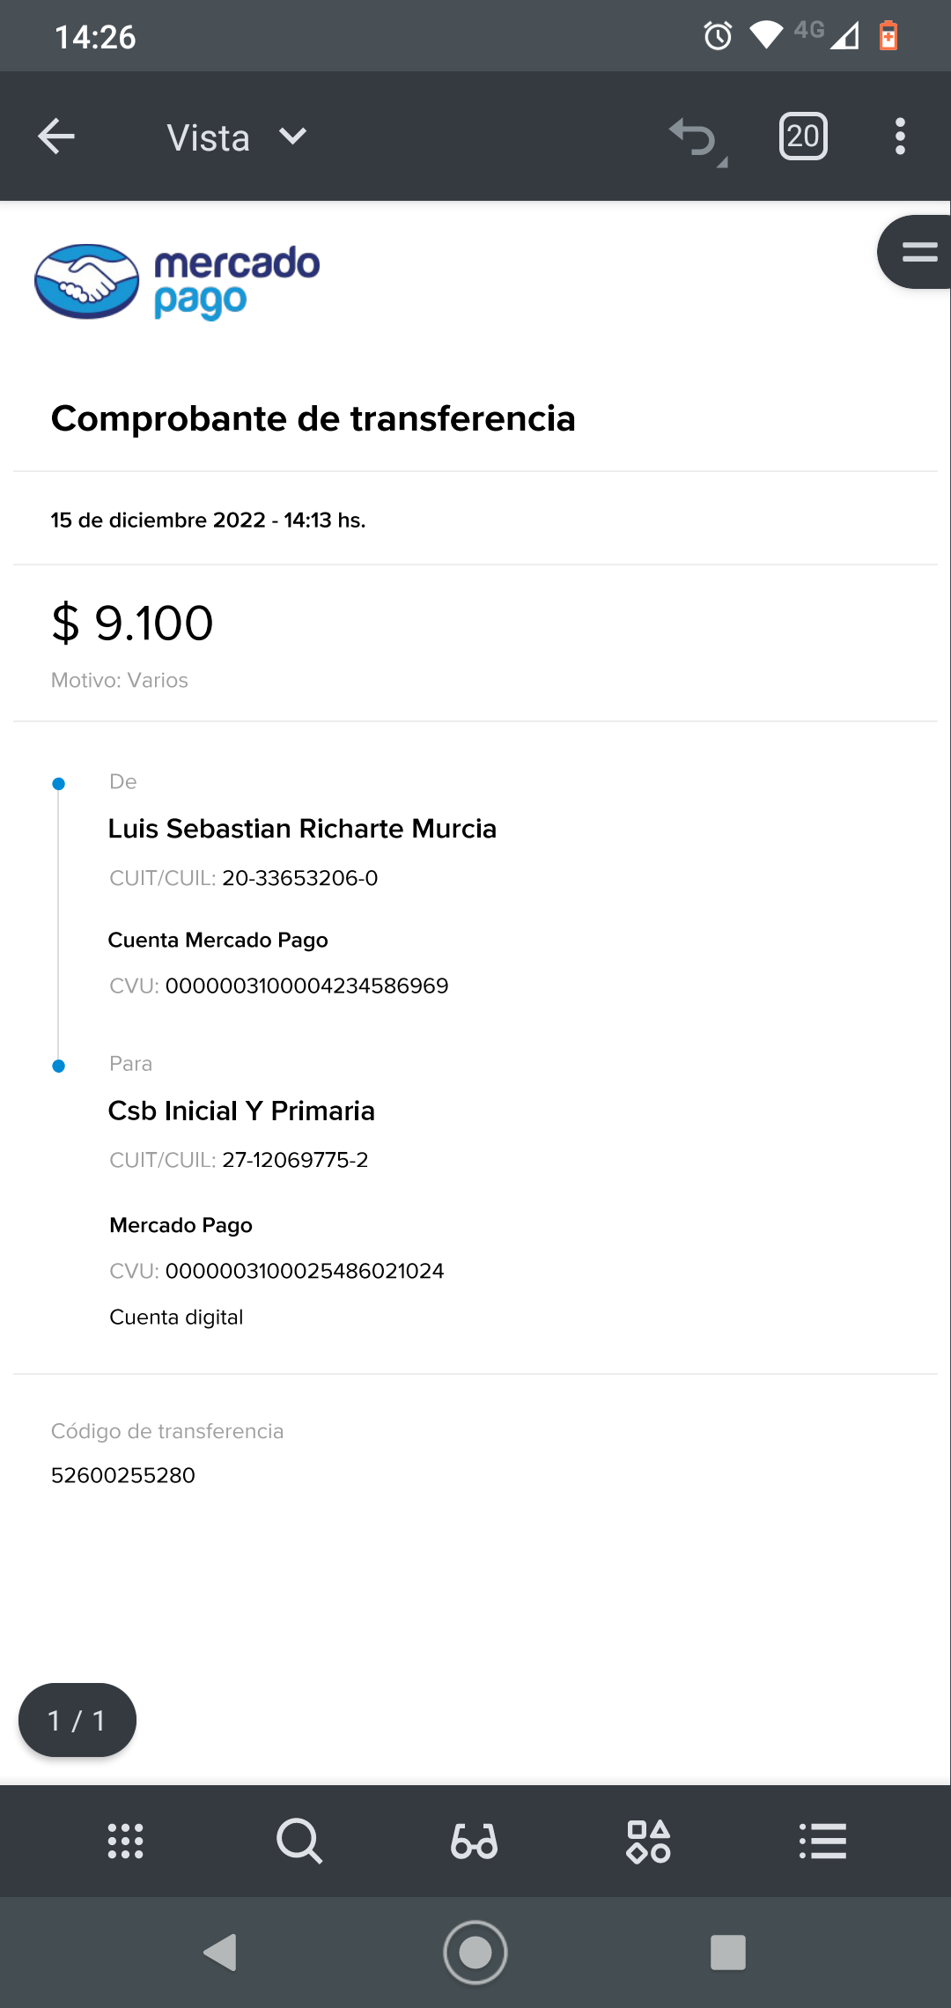
Task: Expand the side panel handle
Action: pos(918,252)
